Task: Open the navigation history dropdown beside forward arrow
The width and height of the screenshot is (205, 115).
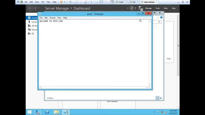Action: click(x=39, y=8)
